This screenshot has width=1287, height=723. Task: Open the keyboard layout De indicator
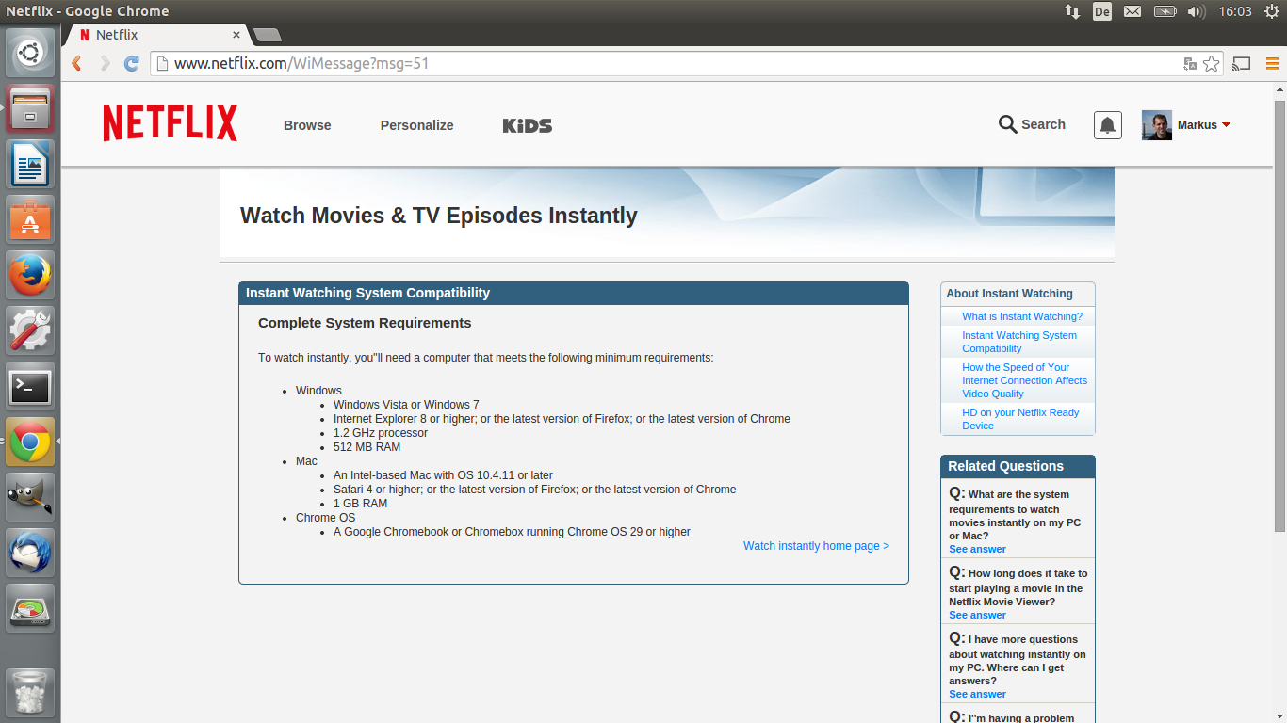tap(1101, 11)
